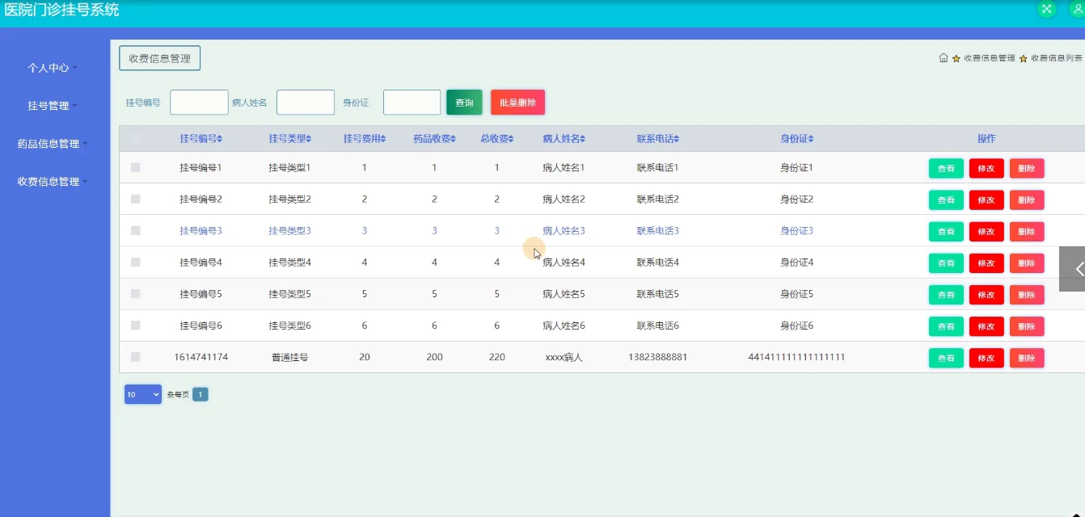Toggle the select-all checkbox in table header
This screenshot has width=1085, height=517.
136,139
